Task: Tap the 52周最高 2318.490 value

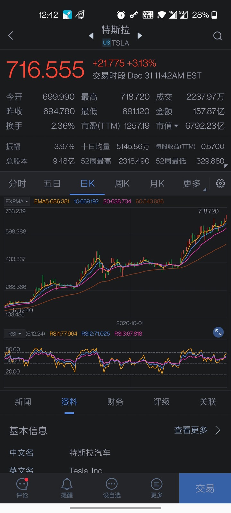Action: pos(134,161)
